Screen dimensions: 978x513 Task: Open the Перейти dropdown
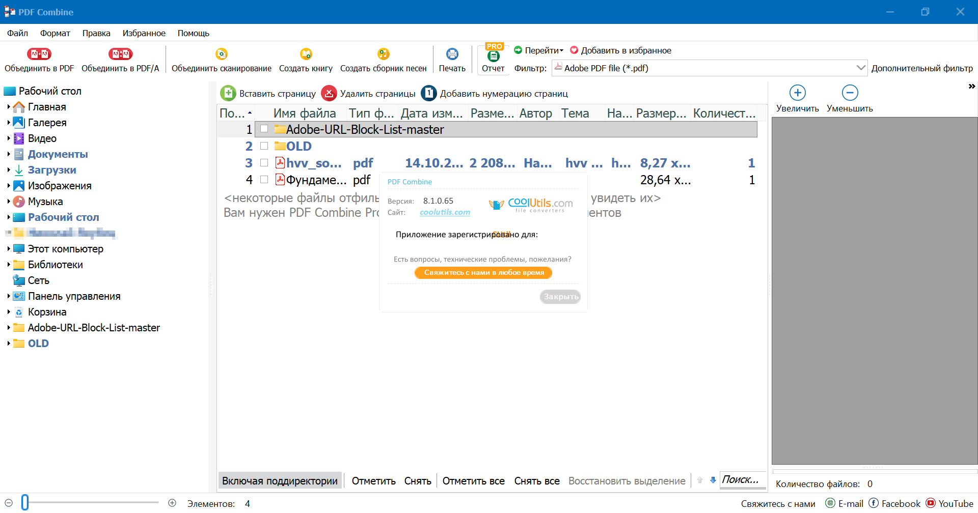544,50
